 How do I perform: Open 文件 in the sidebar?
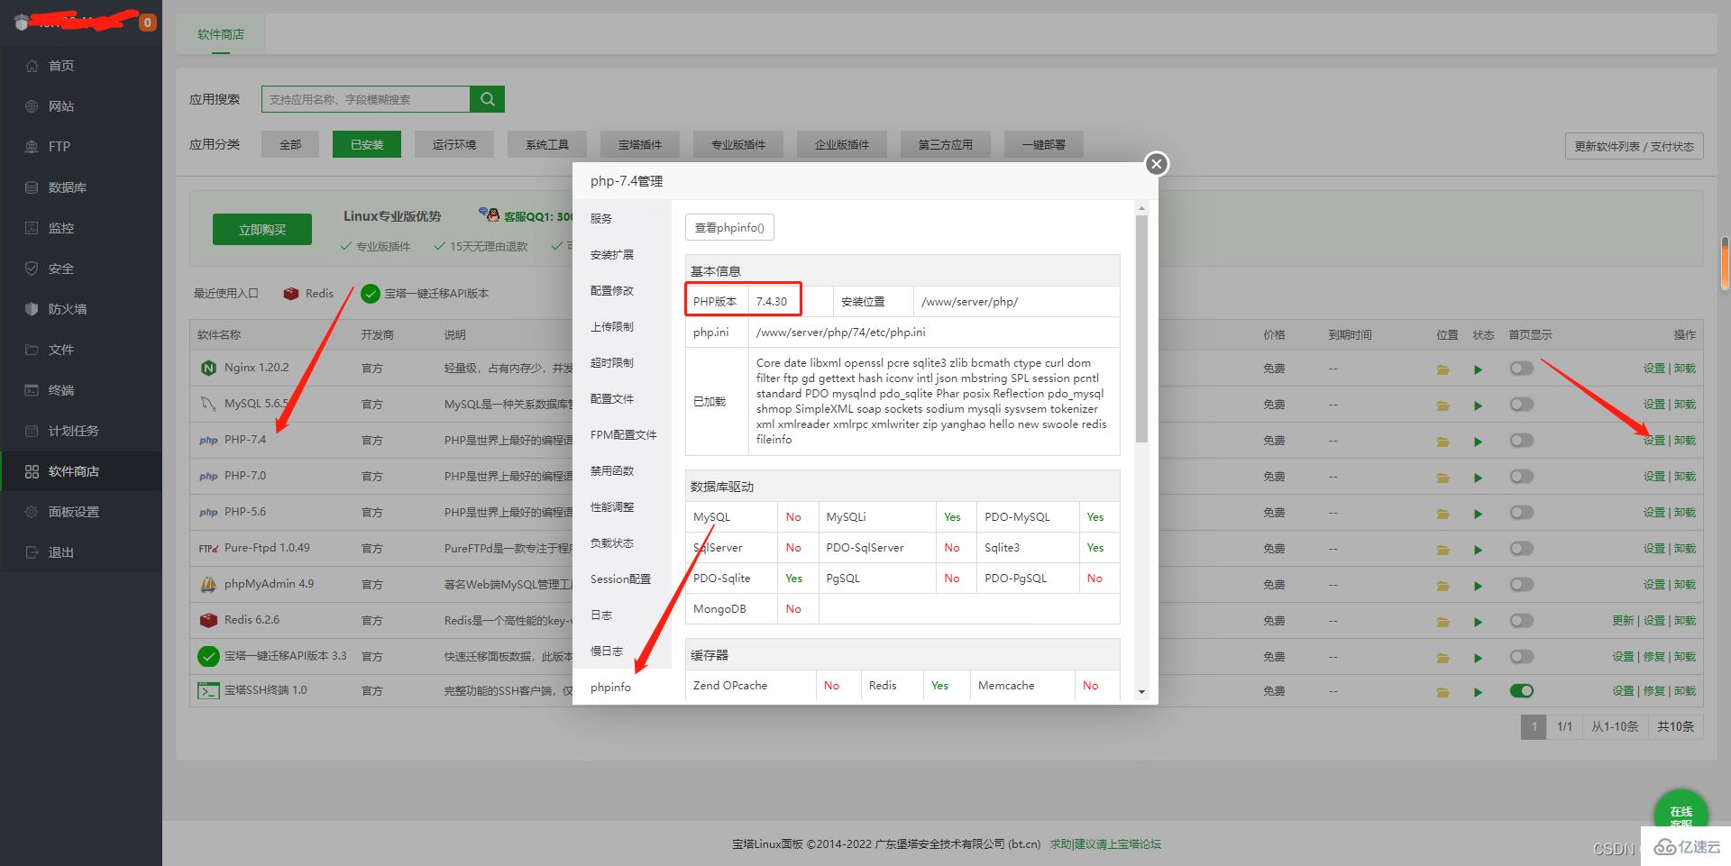[x=61, y=350]
